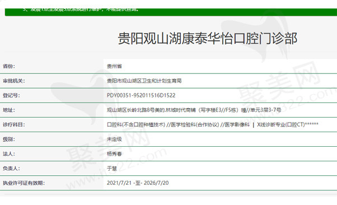
Task: Click the 诊疗科目 label
Action: pos(14,124)
